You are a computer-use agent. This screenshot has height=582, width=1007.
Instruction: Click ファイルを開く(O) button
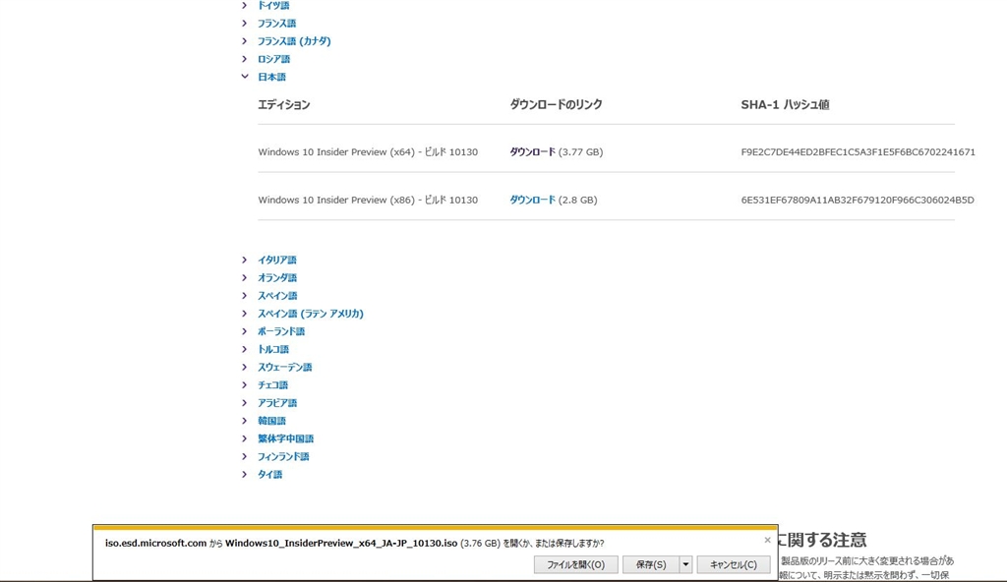[575, 564]
